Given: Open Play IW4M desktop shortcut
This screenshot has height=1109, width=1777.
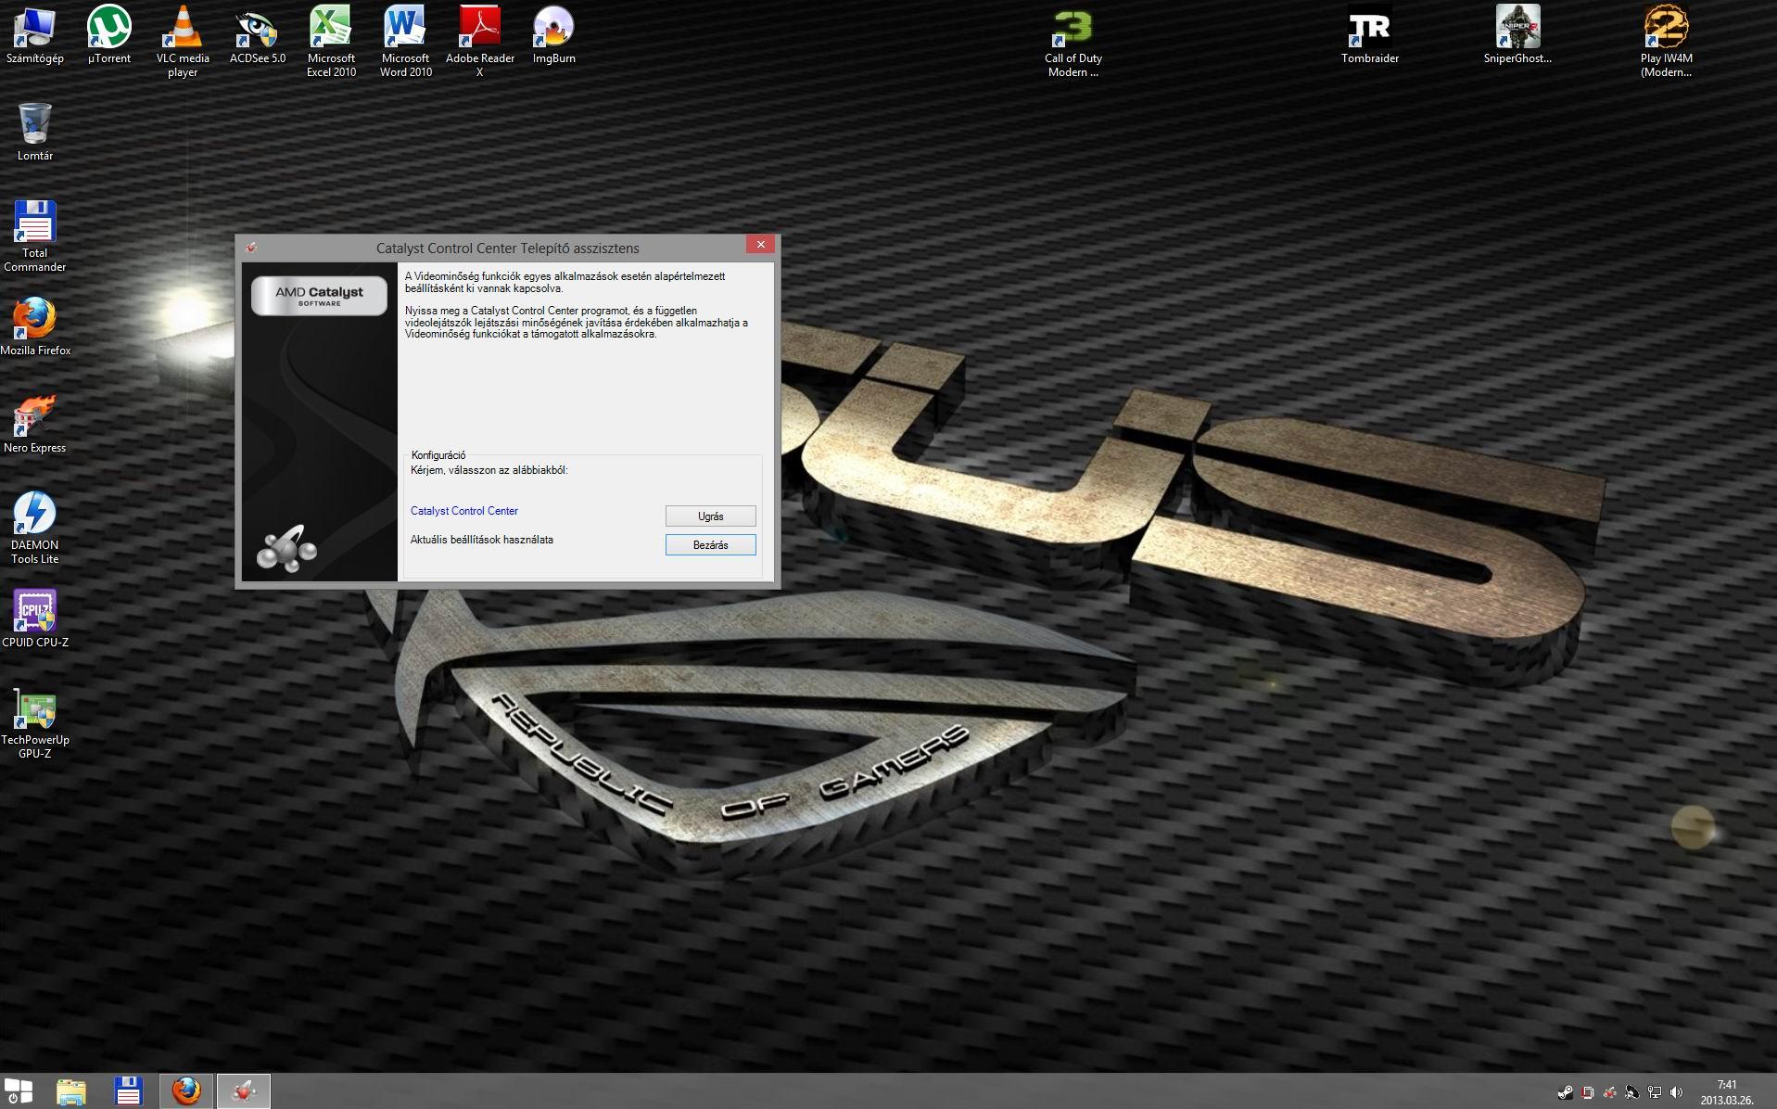Looking at the screenshot, I should (x=1666, y=43).
